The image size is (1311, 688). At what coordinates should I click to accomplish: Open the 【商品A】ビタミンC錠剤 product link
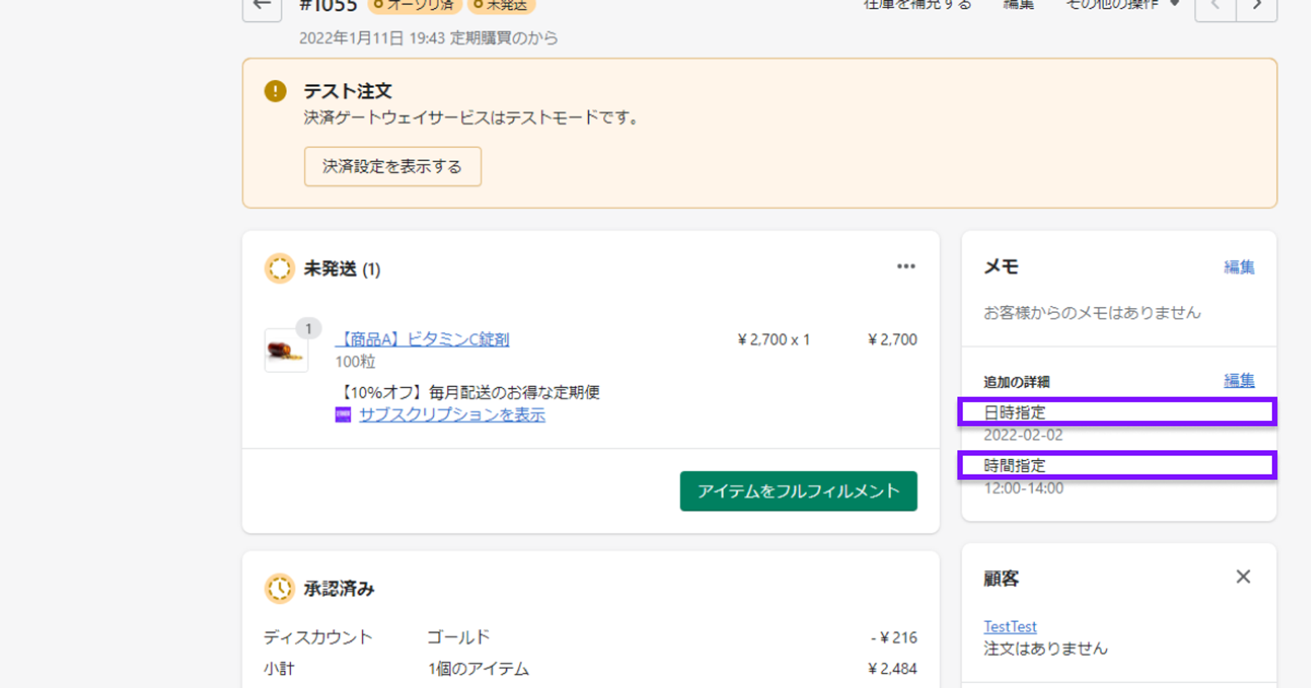coord(423,339)
